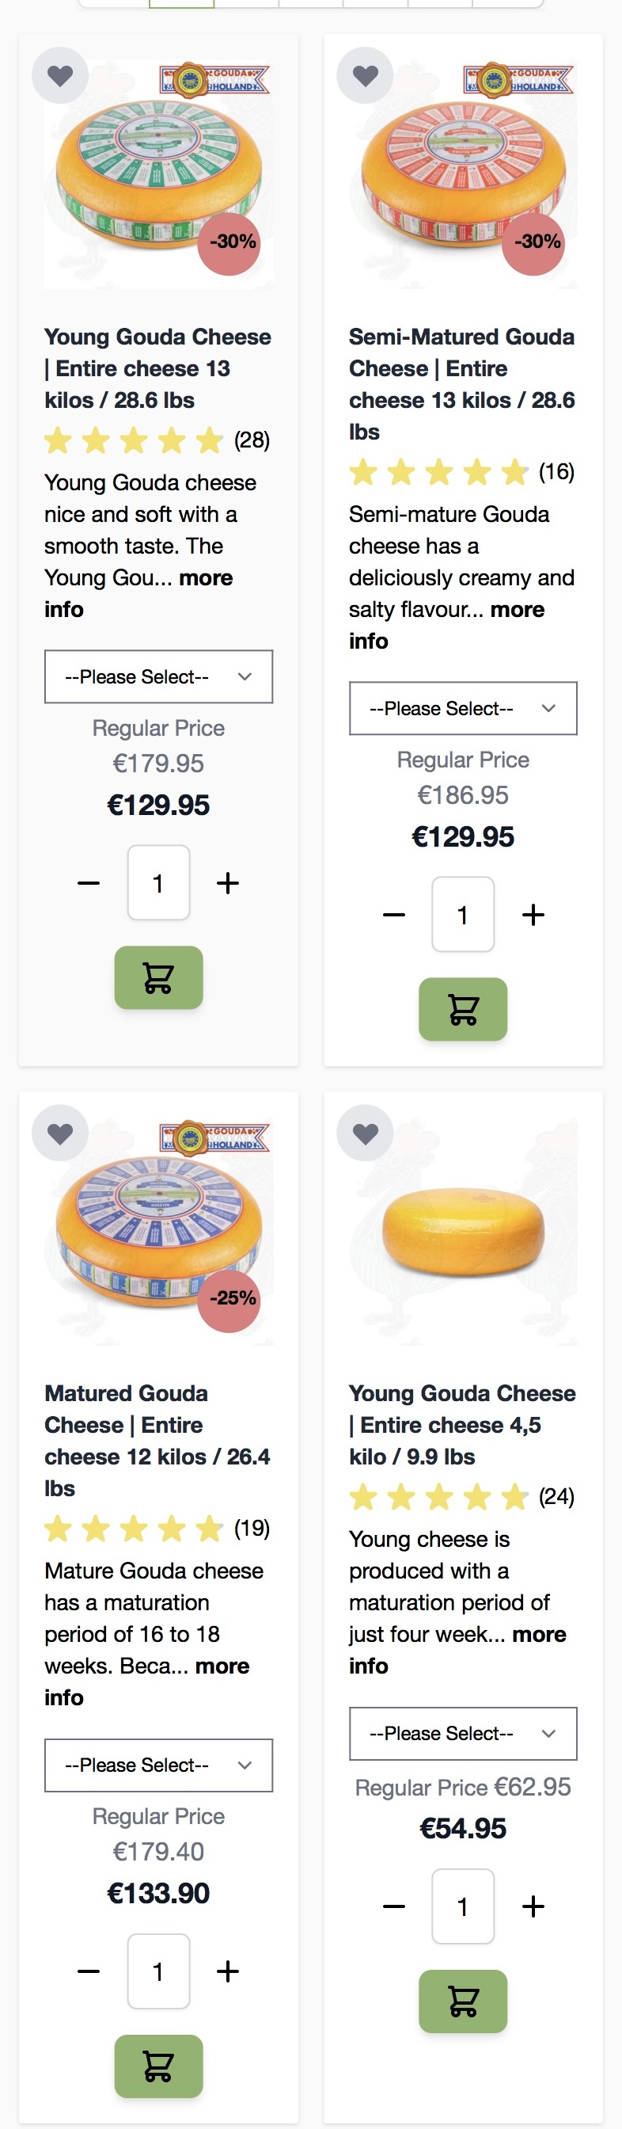Open option dropdown for Young Gouda 4,5 kilo
The width and height of the screenshot is (622, 2129).
tap(463, 1733)
